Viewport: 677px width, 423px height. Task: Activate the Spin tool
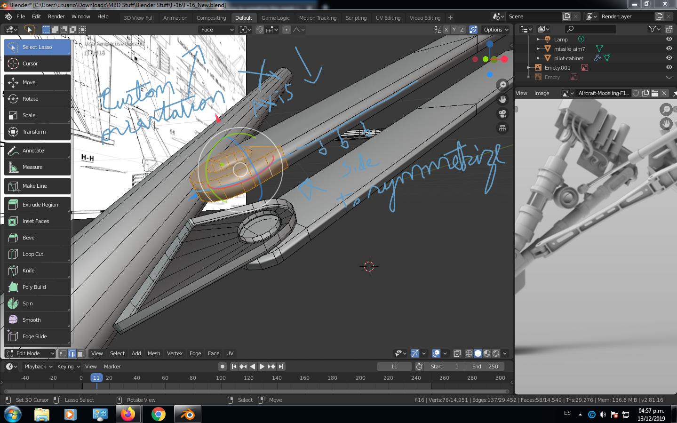pyautogui.click(x=37, y=303)
